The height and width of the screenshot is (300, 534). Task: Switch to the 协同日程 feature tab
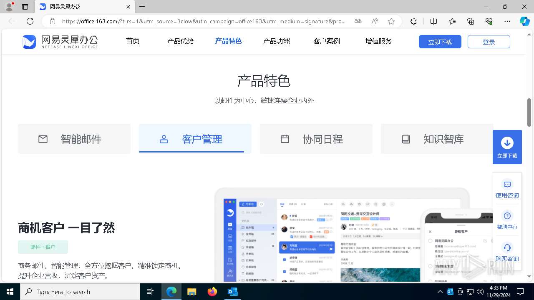[316, 139]
